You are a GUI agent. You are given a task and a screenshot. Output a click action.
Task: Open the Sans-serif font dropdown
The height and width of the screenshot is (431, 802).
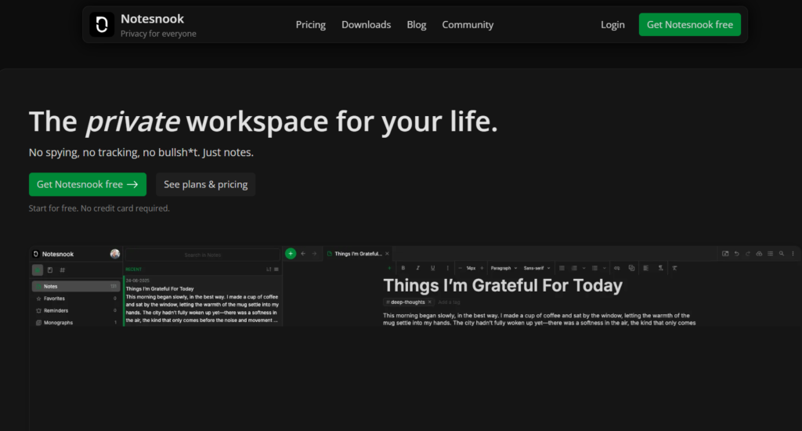click(536, 268)
